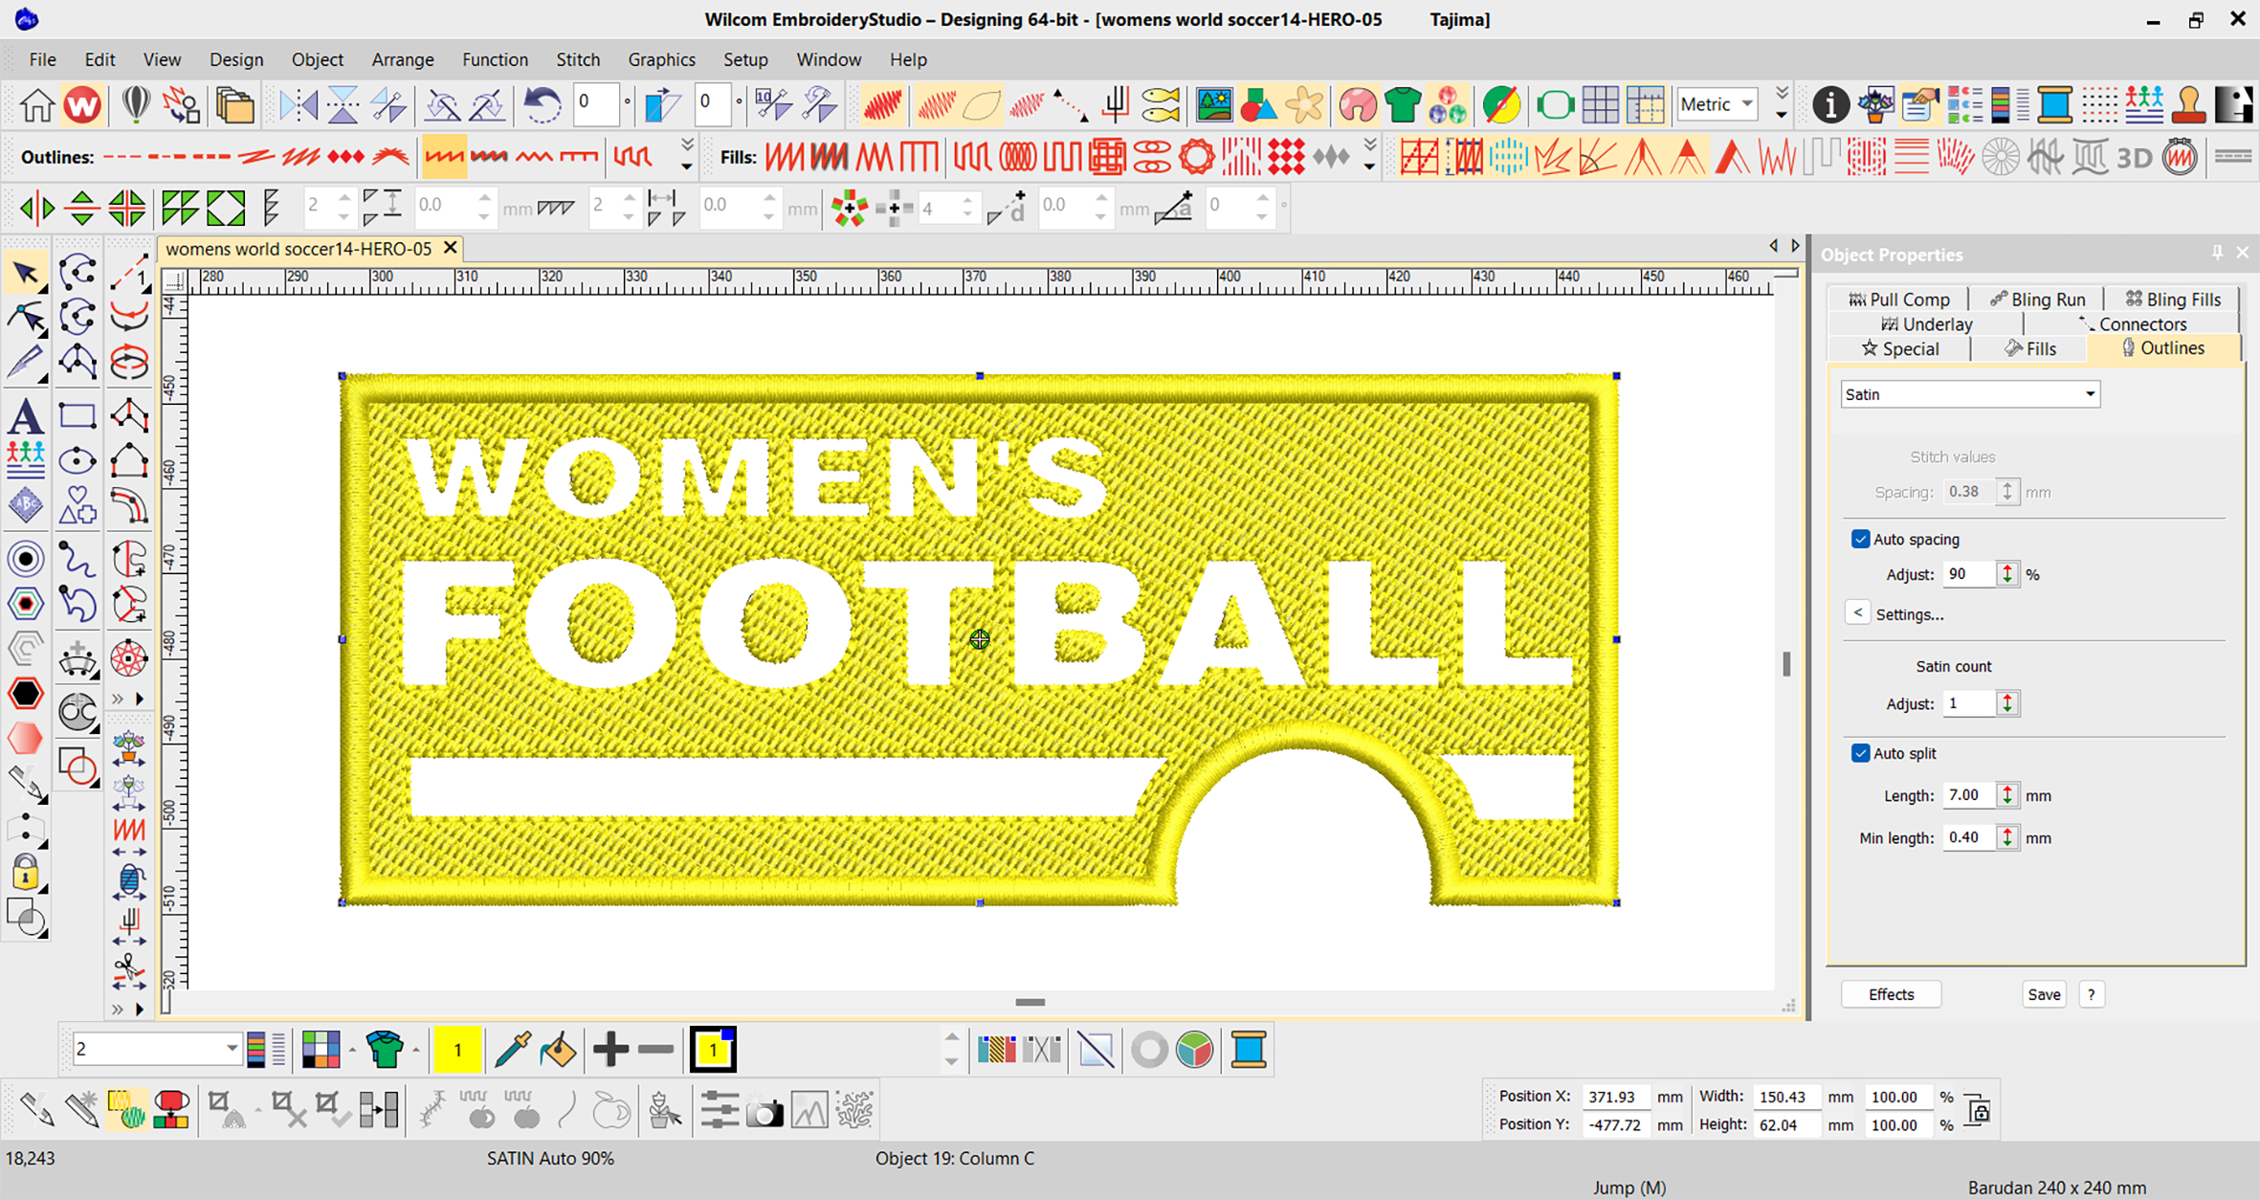Pick the color dropper tool
2260x1200 pixels.
513,1050
